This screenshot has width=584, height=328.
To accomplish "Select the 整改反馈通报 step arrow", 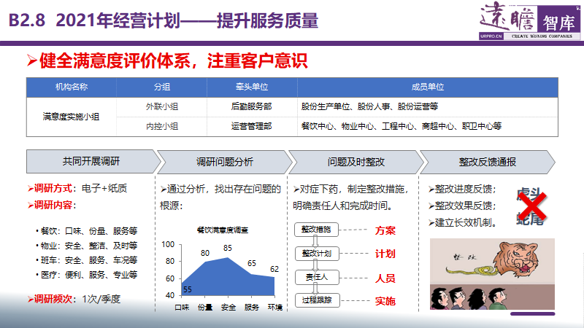I will tap(487, 162).
